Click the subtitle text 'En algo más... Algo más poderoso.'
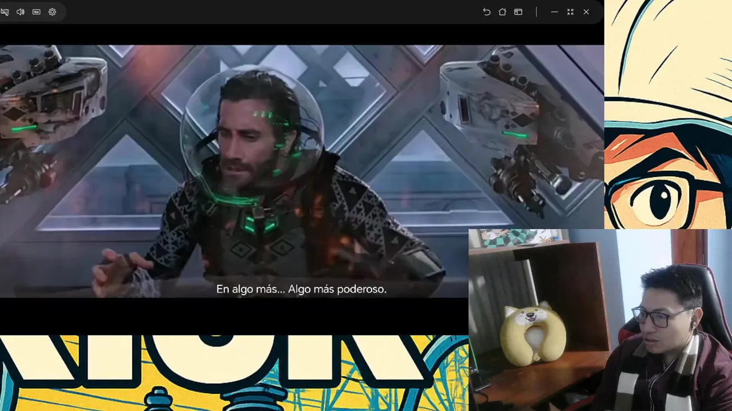732x411 pixels. coord(301,289)
